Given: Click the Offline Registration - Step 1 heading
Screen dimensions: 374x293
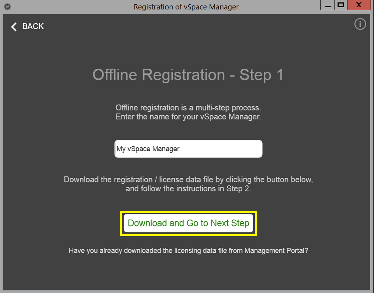Looking at the screenshot, I should (x=188, y=75).
